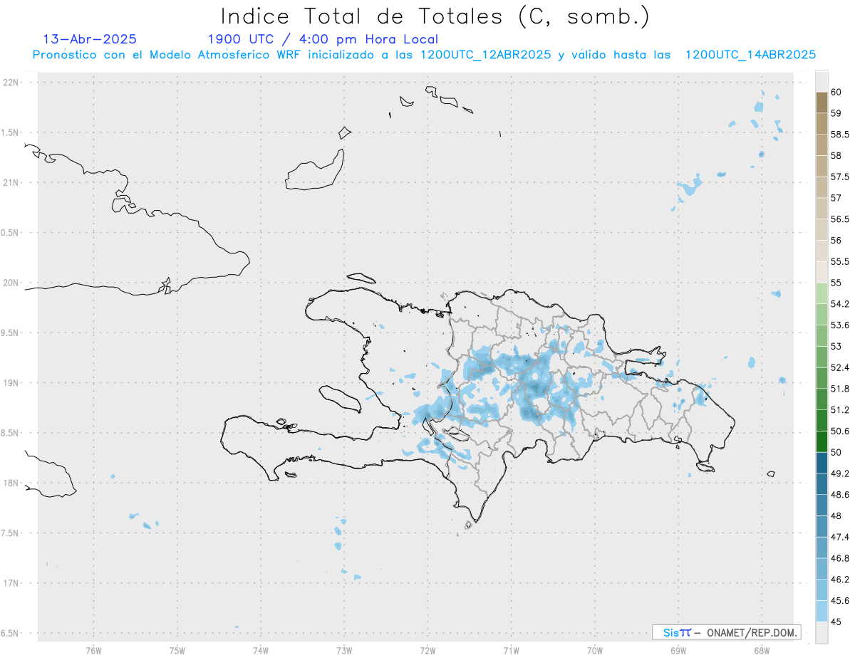Click the "73W" longitude label
This screenshot has width=855, height=660.
click(344, 650)
